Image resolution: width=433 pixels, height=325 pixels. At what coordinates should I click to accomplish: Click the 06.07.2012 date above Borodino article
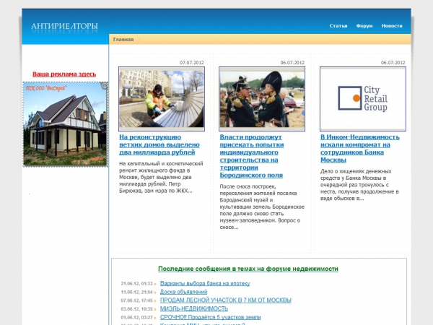(x=292, y=62)
